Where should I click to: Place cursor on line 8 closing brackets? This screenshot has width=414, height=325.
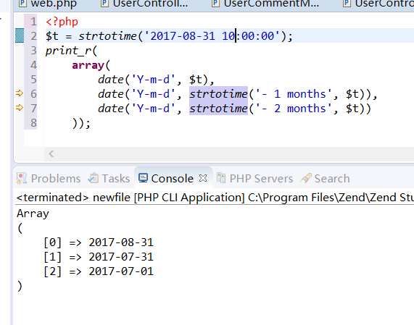[x=81, y=123]
